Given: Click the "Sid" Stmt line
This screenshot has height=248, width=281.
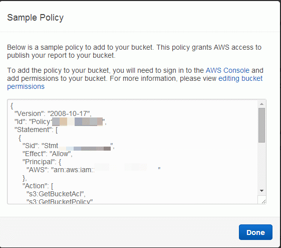Looking at the screenshot, I should pyautogui.click(x=68, y=146).
